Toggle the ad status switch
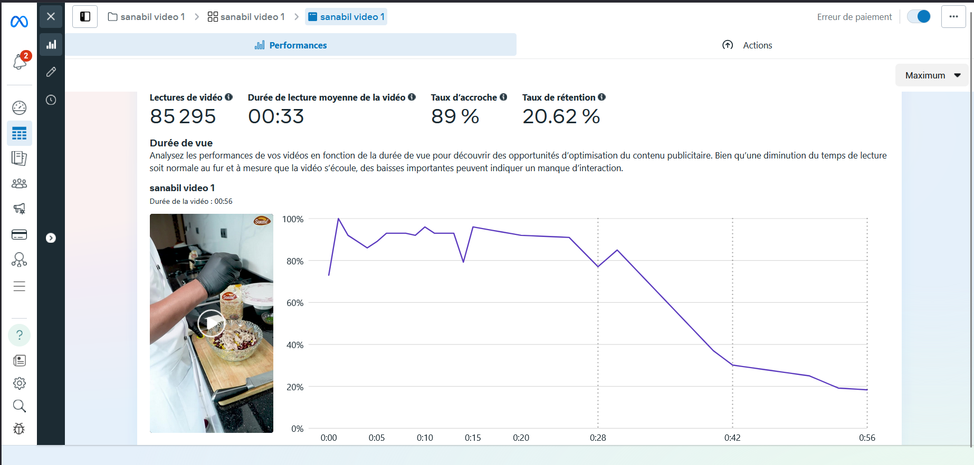 coord(919,17)
